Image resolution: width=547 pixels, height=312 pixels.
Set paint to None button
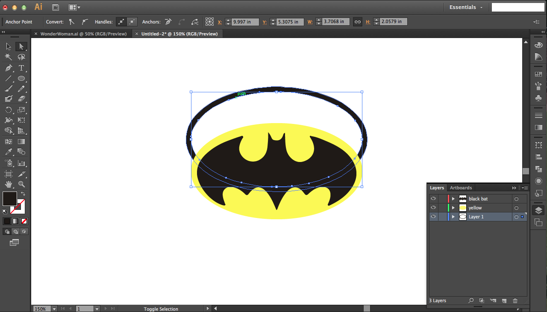24,221
